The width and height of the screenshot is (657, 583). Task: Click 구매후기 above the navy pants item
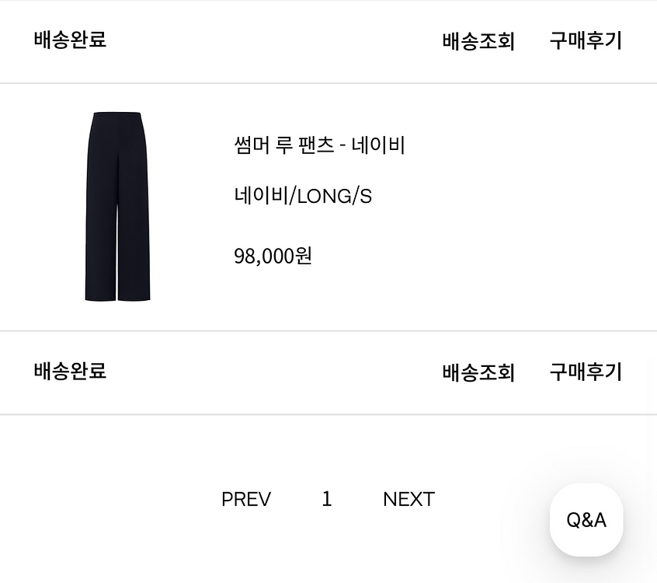pos(586,40)
